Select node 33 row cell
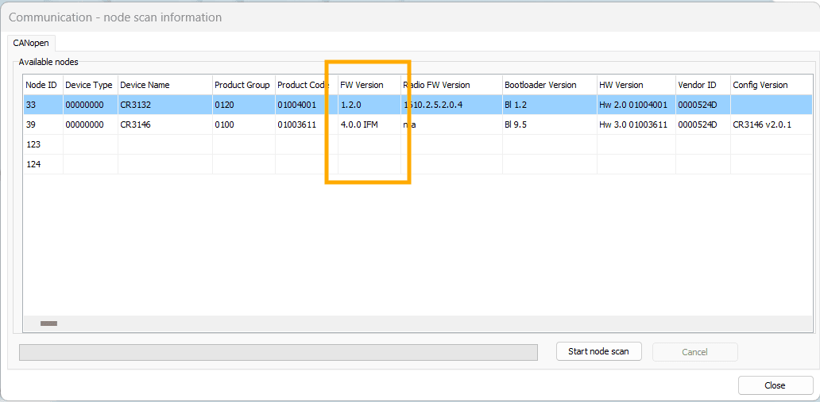The image size is (820, 402). pos(41,105)
